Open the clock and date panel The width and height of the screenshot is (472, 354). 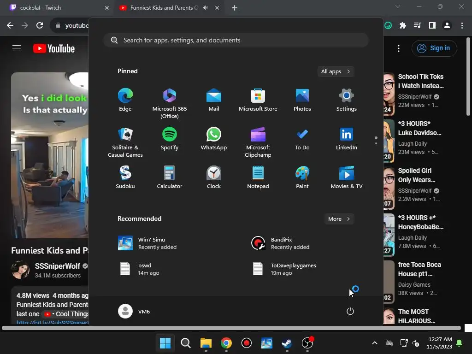click(439, 343)
